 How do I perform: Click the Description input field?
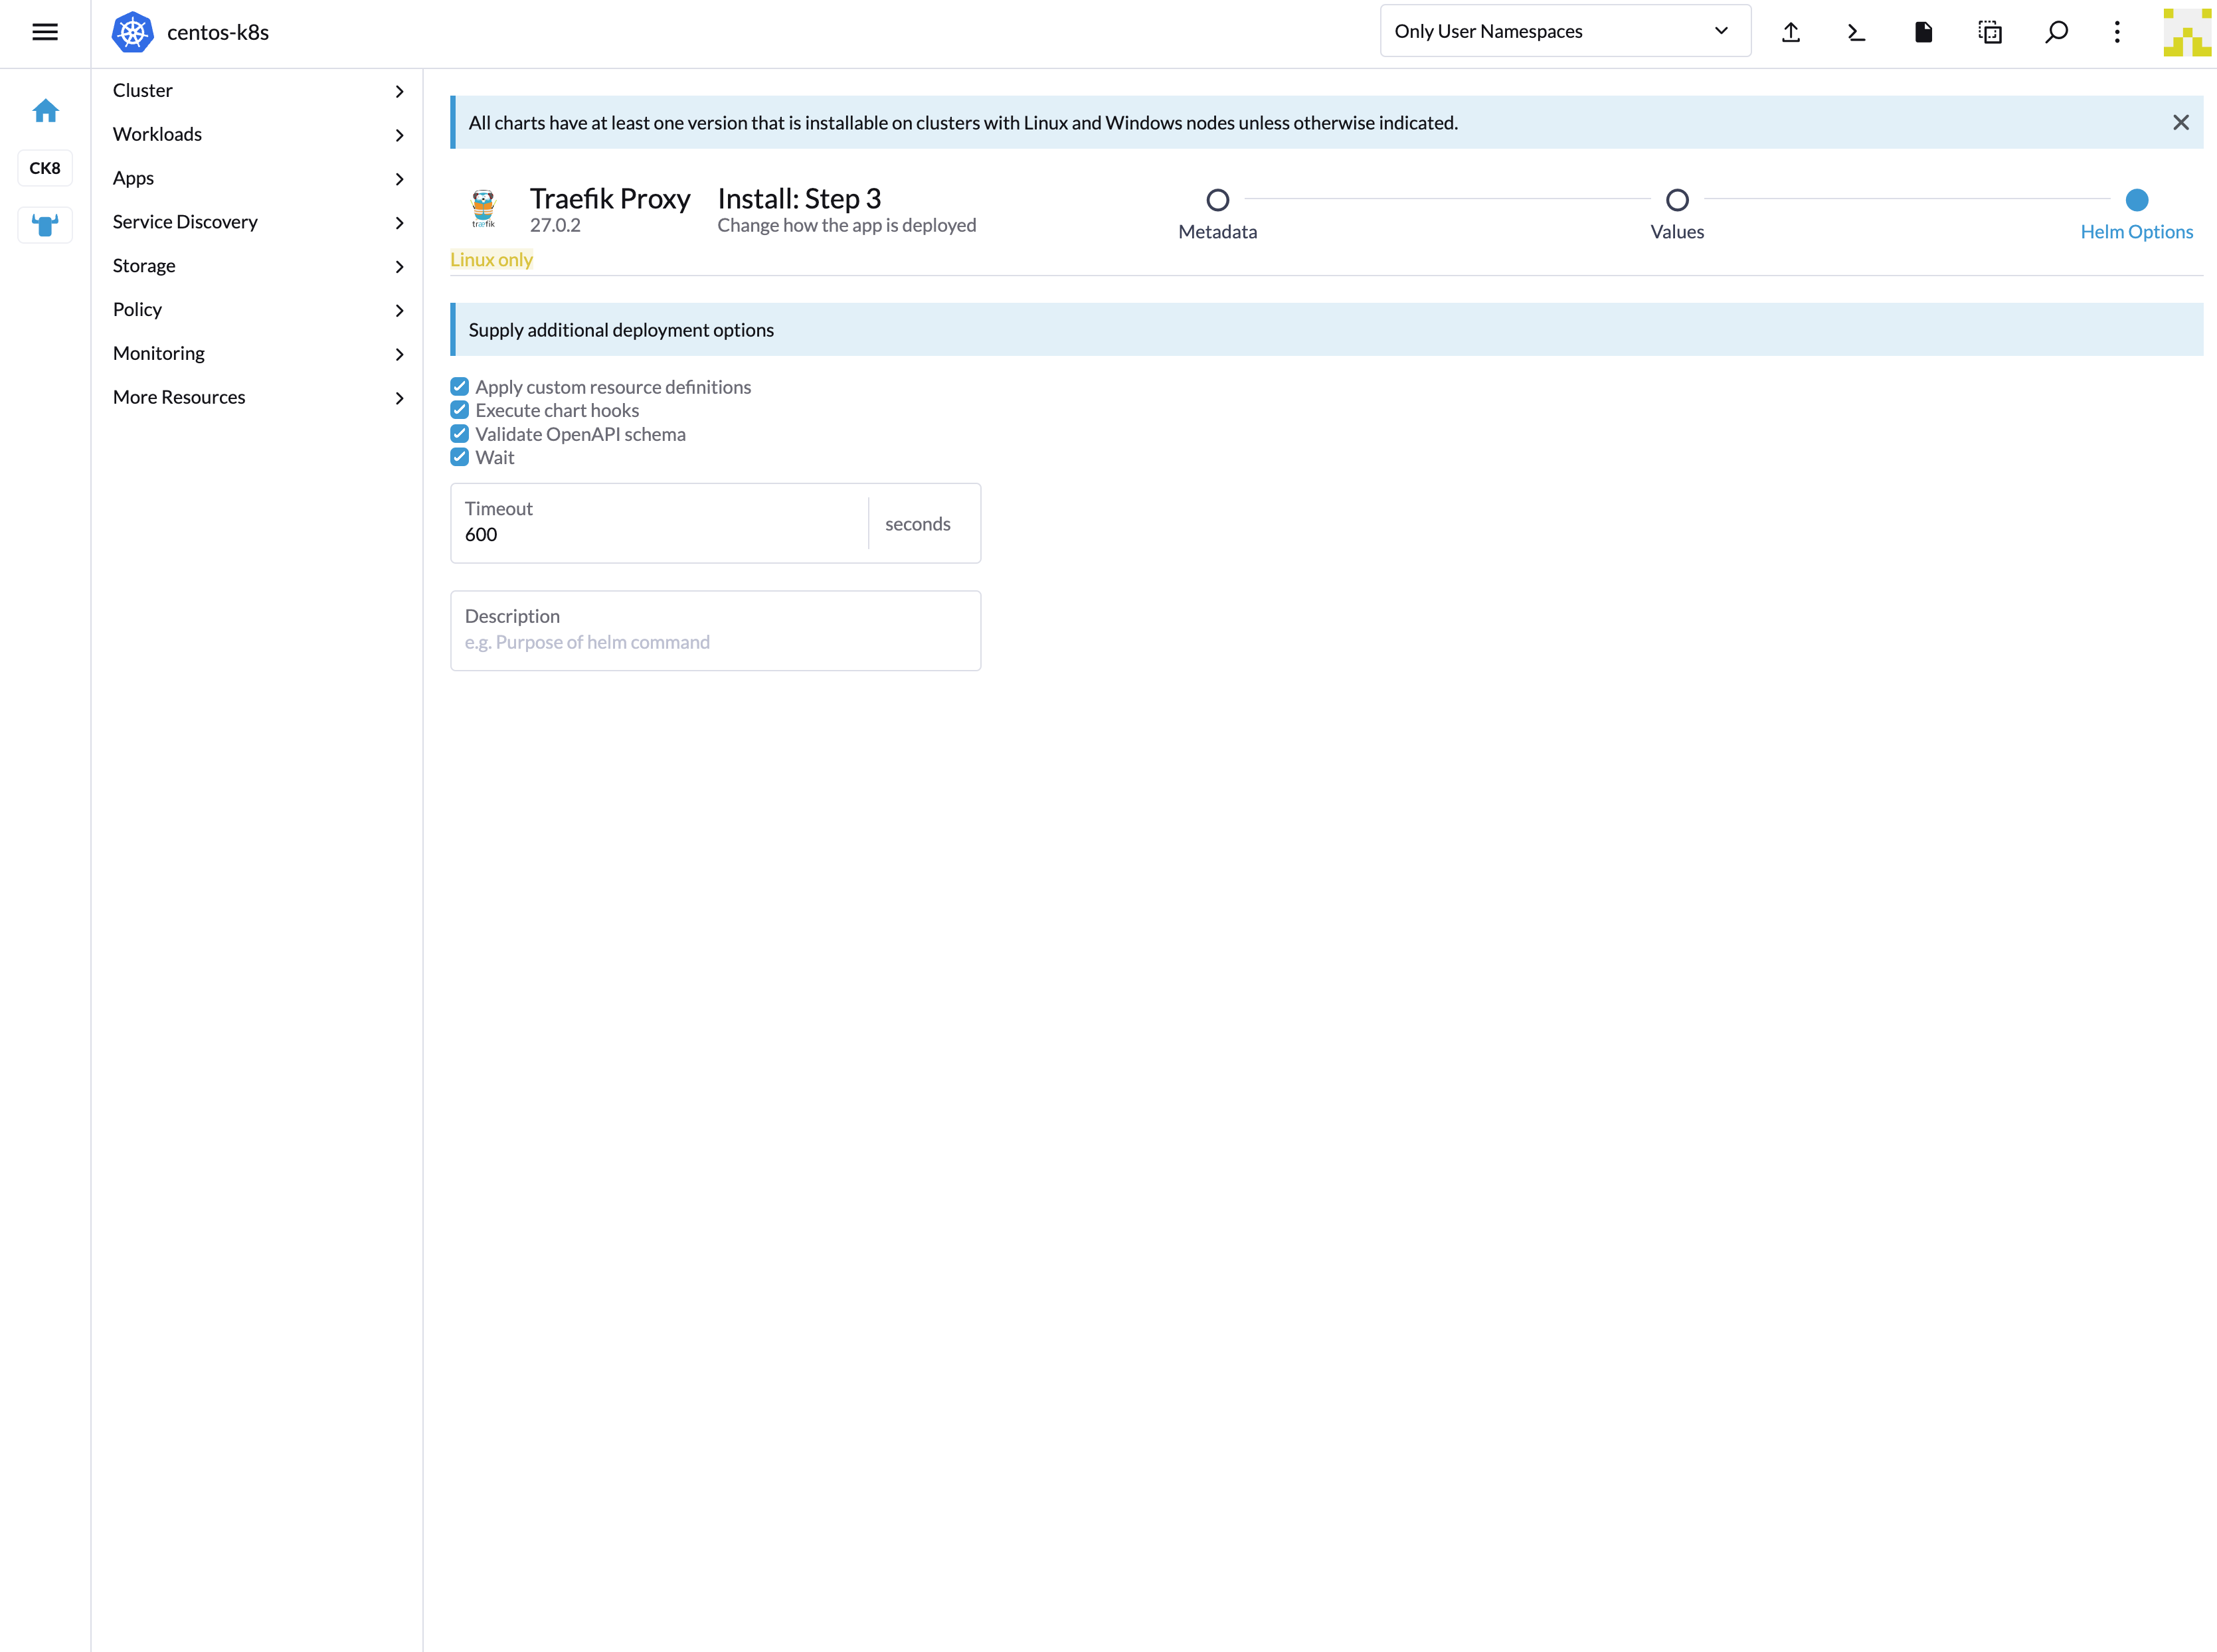(x=715, y=631)
